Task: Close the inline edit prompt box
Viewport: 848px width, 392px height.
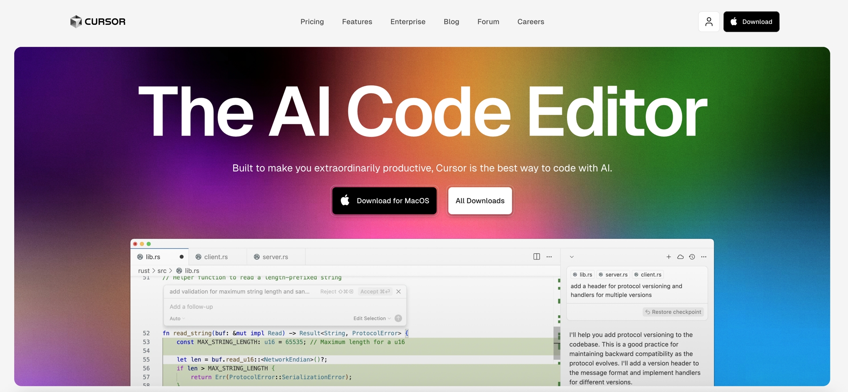Action: (x=398, y=292)
